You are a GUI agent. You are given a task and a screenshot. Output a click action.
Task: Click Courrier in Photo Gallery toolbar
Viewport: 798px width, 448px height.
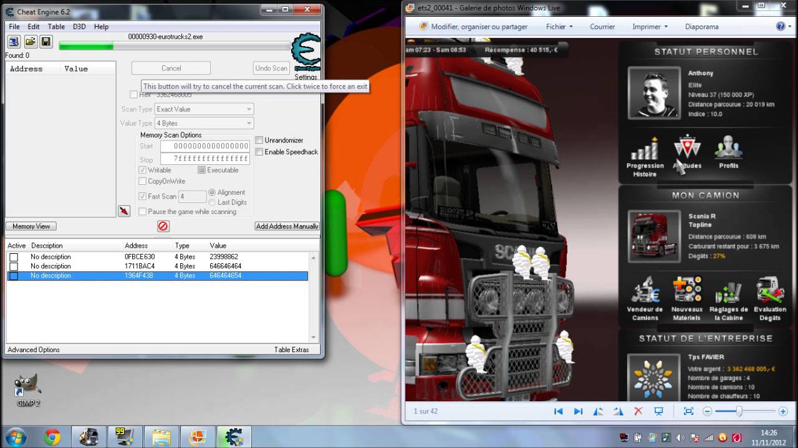point(602,27)
